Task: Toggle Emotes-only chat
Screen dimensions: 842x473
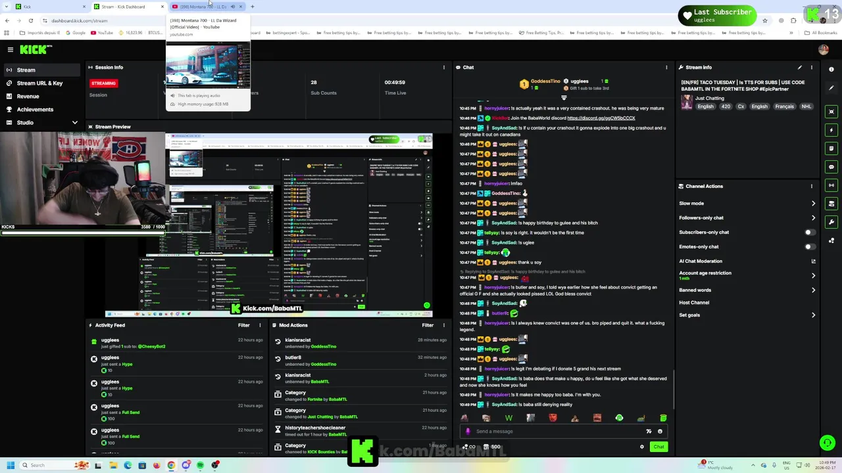Action: 810,246
